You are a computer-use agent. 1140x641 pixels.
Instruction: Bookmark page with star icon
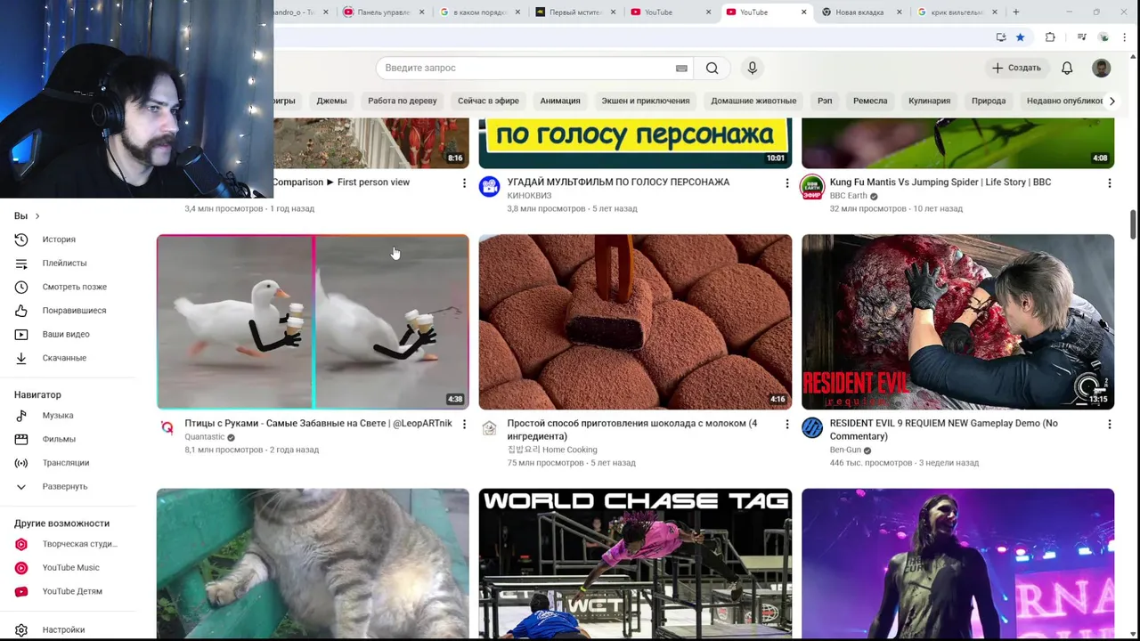click(x=1020, y=37)
